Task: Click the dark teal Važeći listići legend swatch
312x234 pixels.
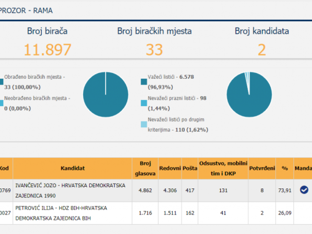Action: pos(144,82)
